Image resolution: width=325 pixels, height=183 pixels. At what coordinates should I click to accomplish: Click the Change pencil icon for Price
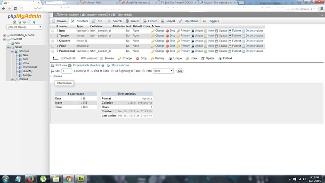click(153, 46)
